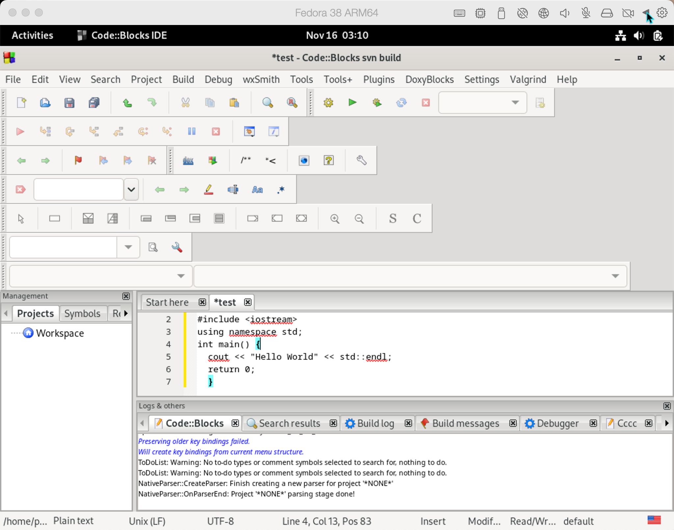Show more Logs tabs with right arrow
The width and height of the screenshot is (674, 530).
point(667,423)
